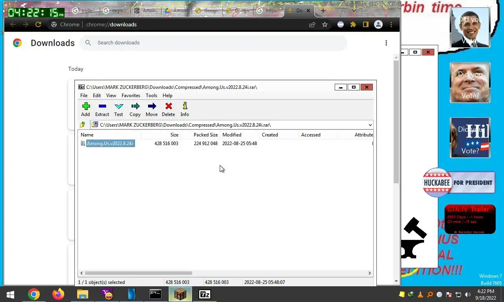Image resolution: width=504 pixels, height=302 pixels.
Task: Open a new Chrome tab
Action: (x=323, y=11)
